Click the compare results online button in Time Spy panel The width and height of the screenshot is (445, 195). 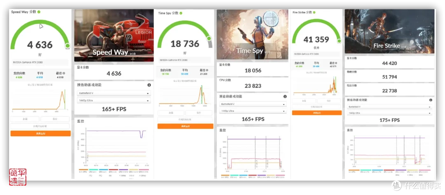pyautogui.click(x=185, y=120)
